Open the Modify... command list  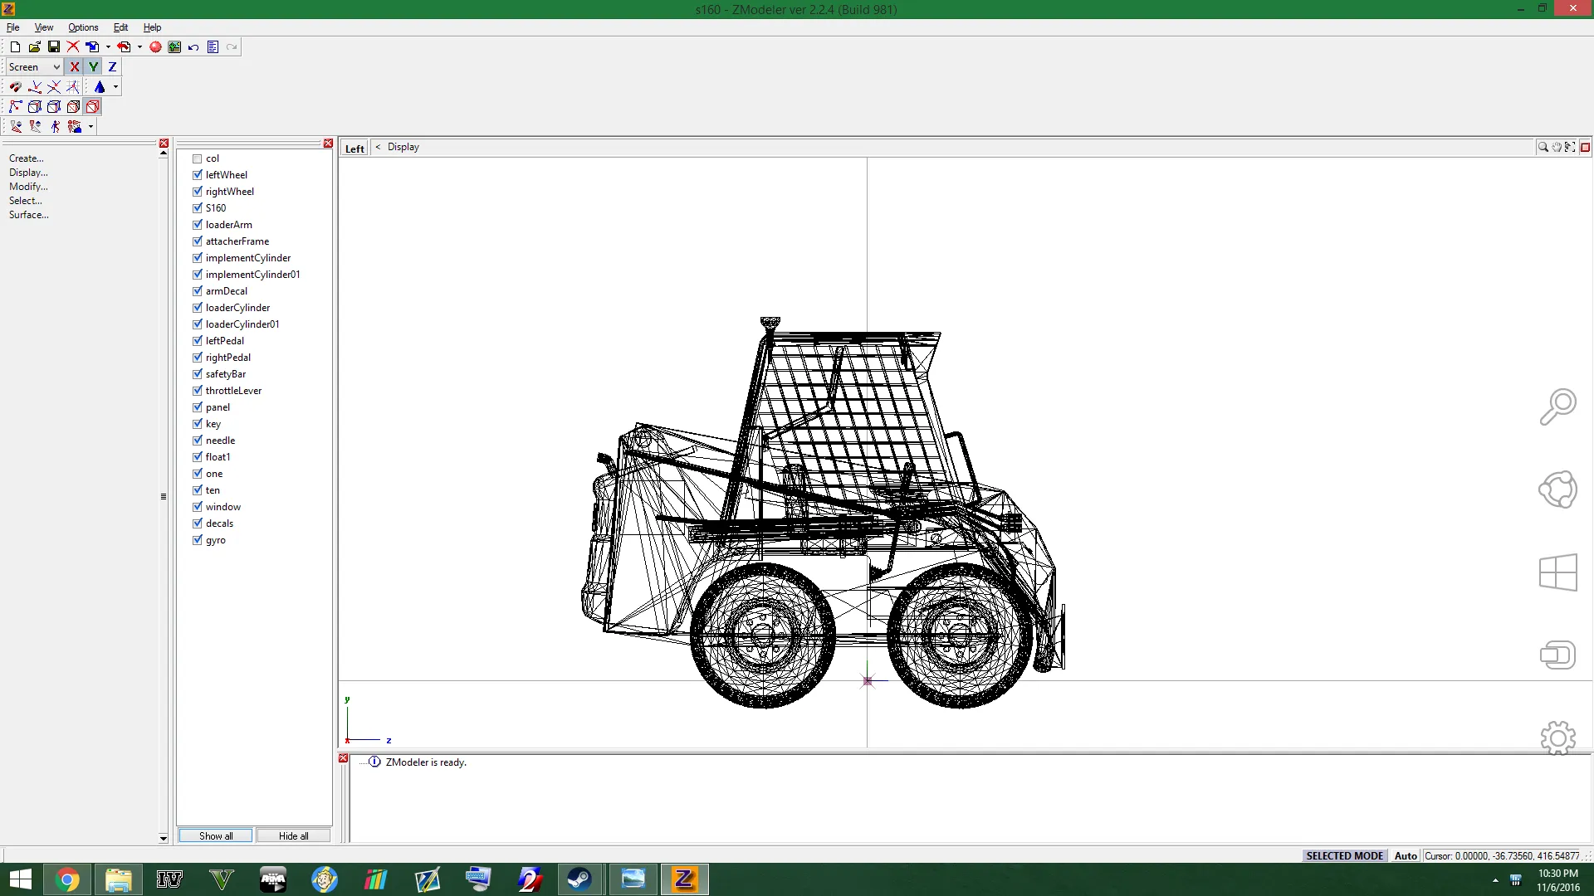tap(28, 187)
